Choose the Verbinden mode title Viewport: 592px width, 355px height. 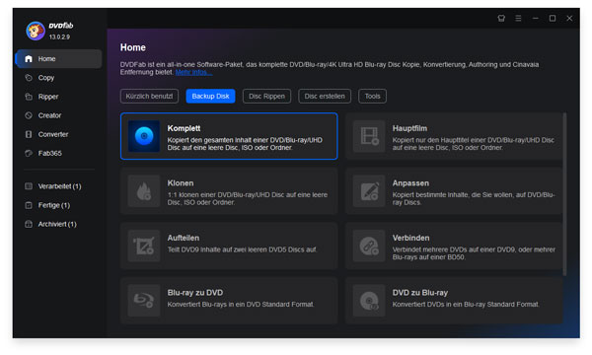(410, 238)
